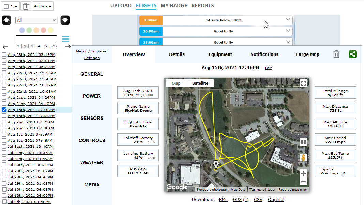364x205 pixels.
Task: Delete this flight using panel trash icon
Action: point(336,54)
